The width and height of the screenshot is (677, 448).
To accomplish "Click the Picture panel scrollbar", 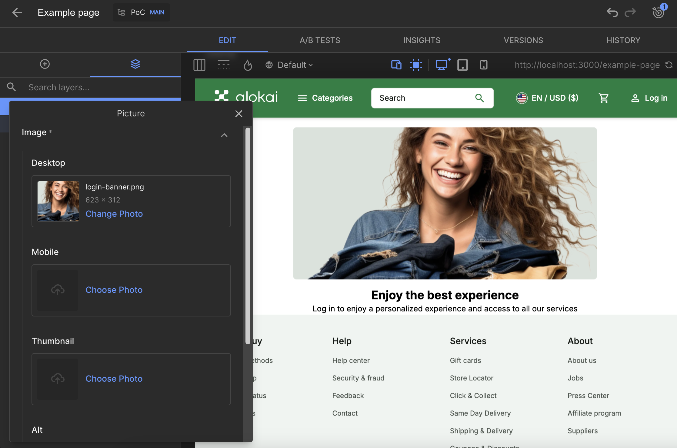I will (248, 235).
